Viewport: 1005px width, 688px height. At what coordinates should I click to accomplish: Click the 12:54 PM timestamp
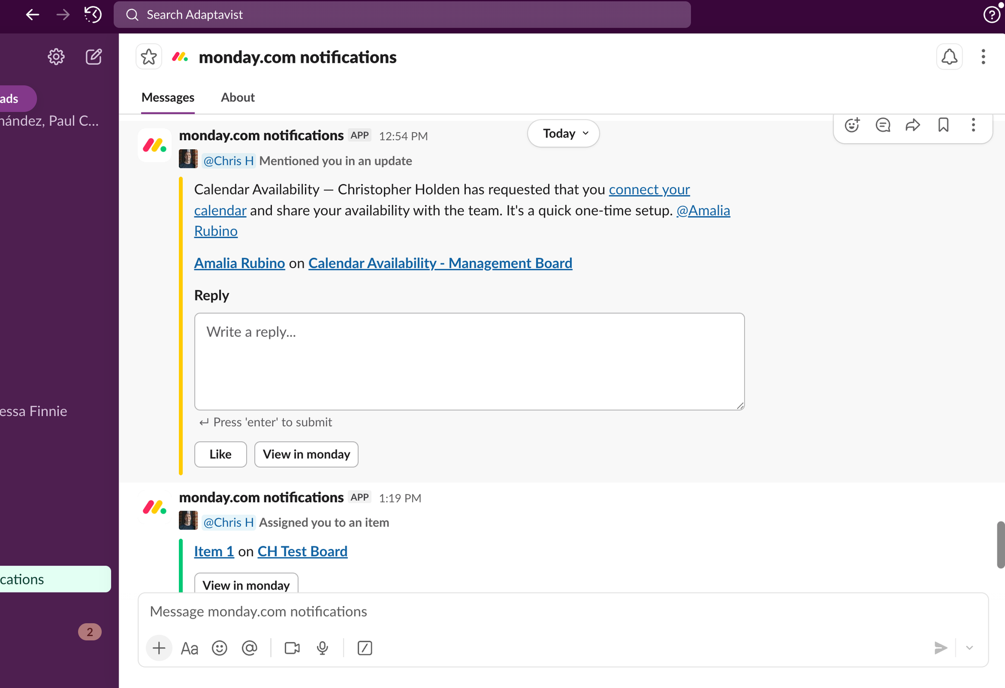point(403,136)
